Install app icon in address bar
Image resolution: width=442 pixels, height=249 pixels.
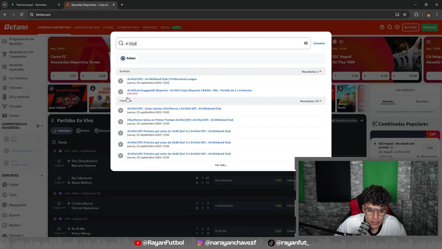397,15
